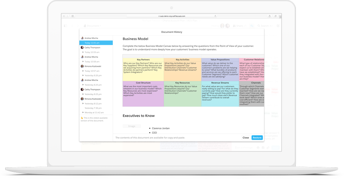Select the Yesterday 7:36 pm version
Viewport: 344px width, 179px height.
93,108
